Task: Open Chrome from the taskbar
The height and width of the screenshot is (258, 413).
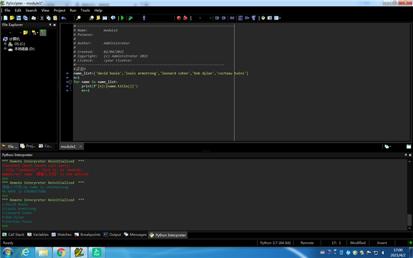Action: [x=61, y=252]
